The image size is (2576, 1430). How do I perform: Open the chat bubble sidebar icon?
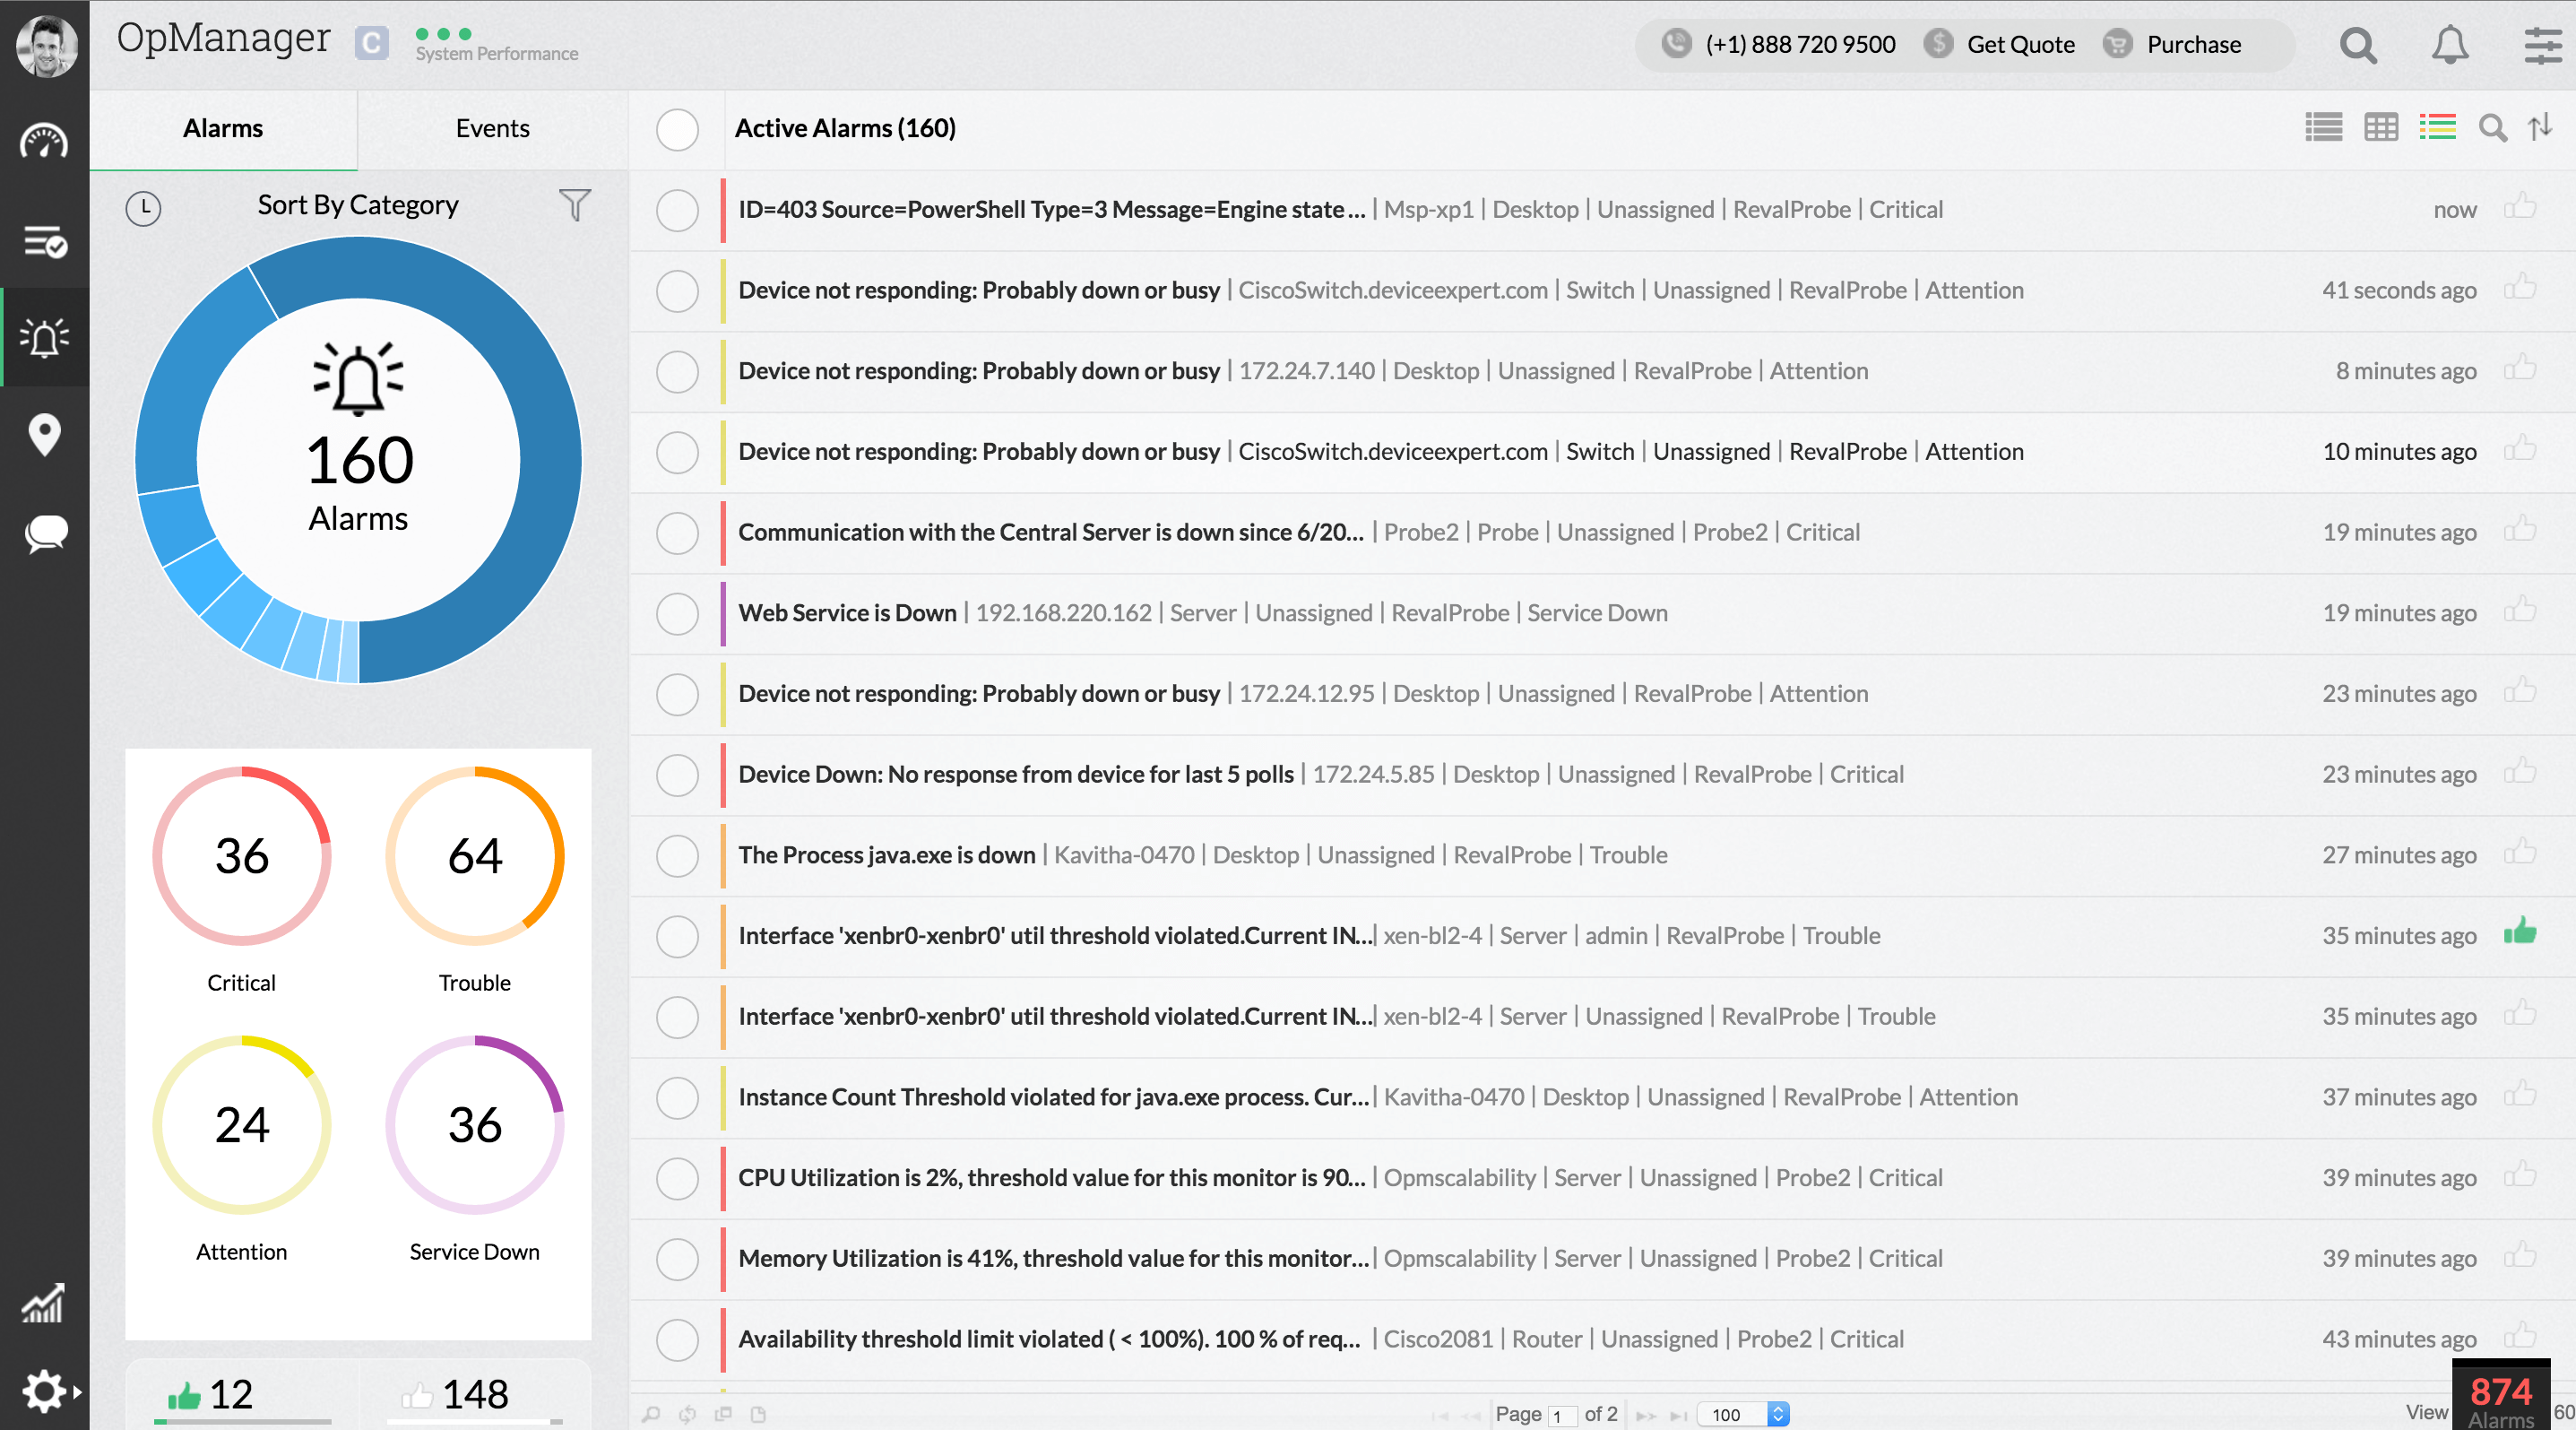click(44, 533)
